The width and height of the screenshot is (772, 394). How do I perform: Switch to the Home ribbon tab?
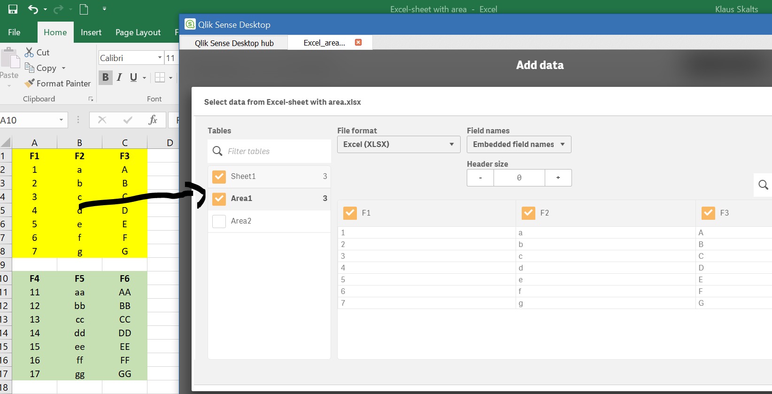[x=55, y=32]
